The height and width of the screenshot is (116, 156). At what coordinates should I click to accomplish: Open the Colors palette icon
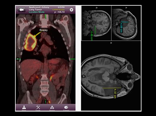click(66, 108)
